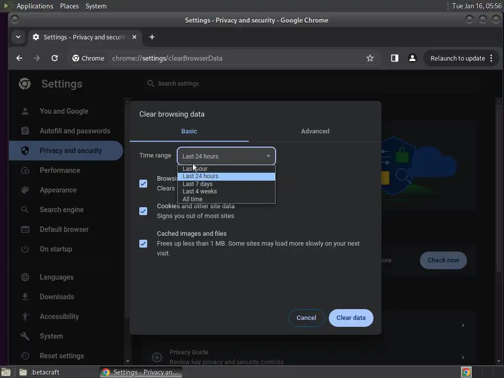Open the Time range dropdown

click(226, 156)
